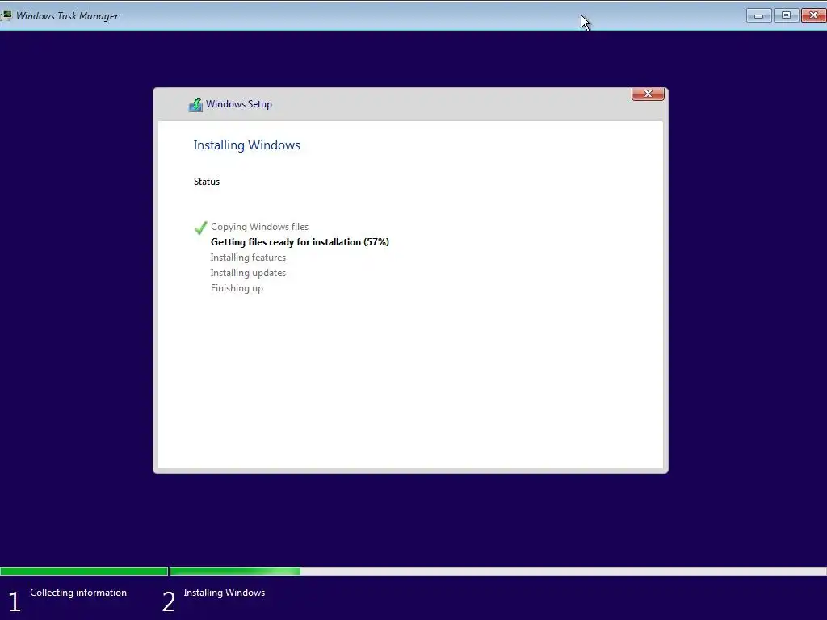Viewport: 827px width, 620px height.
Task: Click the Windows Setup icon in dialog title
Action: pyautogui.click(x=195, y=105)
